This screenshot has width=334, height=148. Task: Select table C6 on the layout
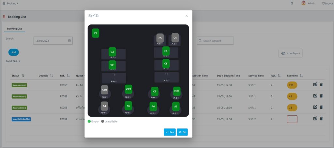coord(166,51)
